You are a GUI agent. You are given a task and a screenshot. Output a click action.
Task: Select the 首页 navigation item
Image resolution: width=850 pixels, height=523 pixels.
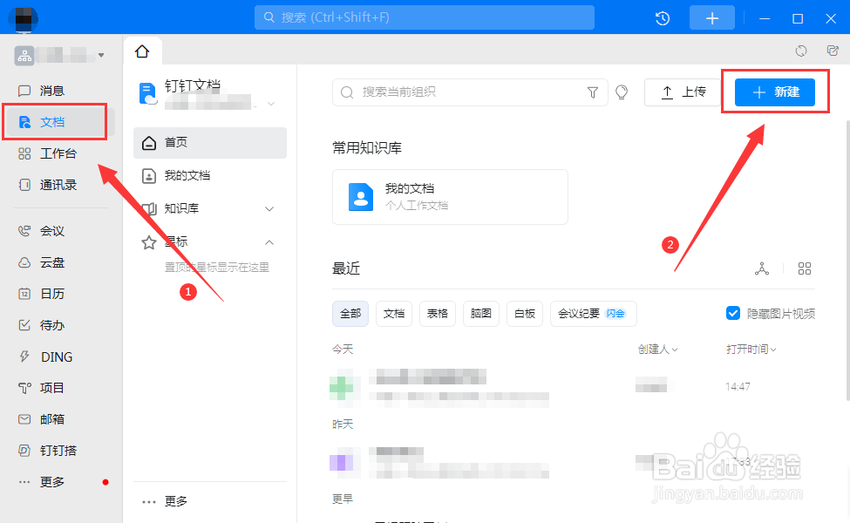pyautogui.click(x=210, y=143)
